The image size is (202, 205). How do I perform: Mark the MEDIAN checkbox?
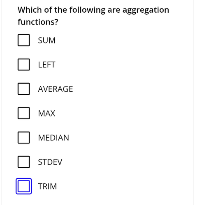point(23,137)
